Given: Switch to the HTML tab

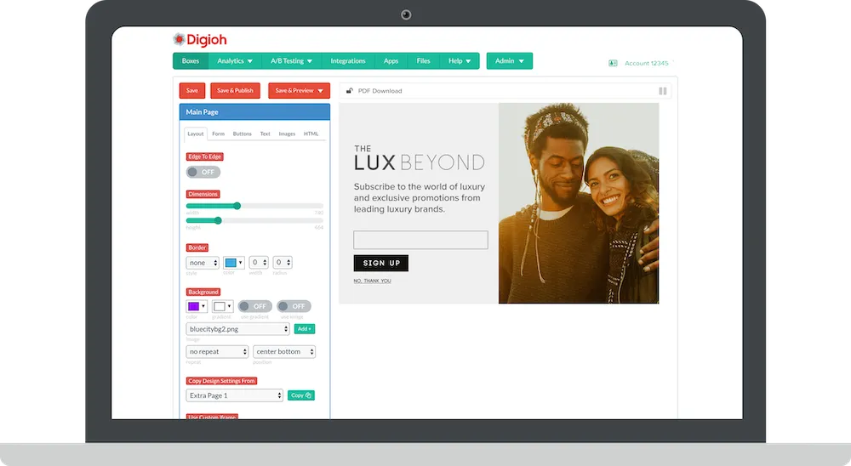Looking at the screenshot, I should [311, 134].
